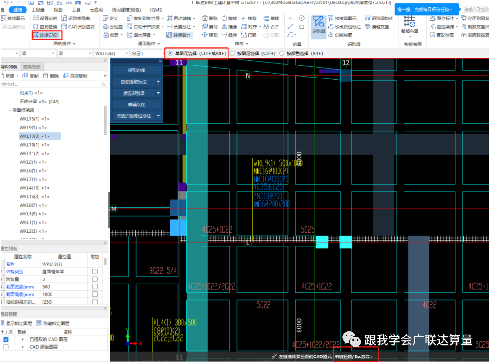The image size is (489, 362).
Task: Toggle CAD 原始图层 checkbox
Action: click(x=6, y=347)
